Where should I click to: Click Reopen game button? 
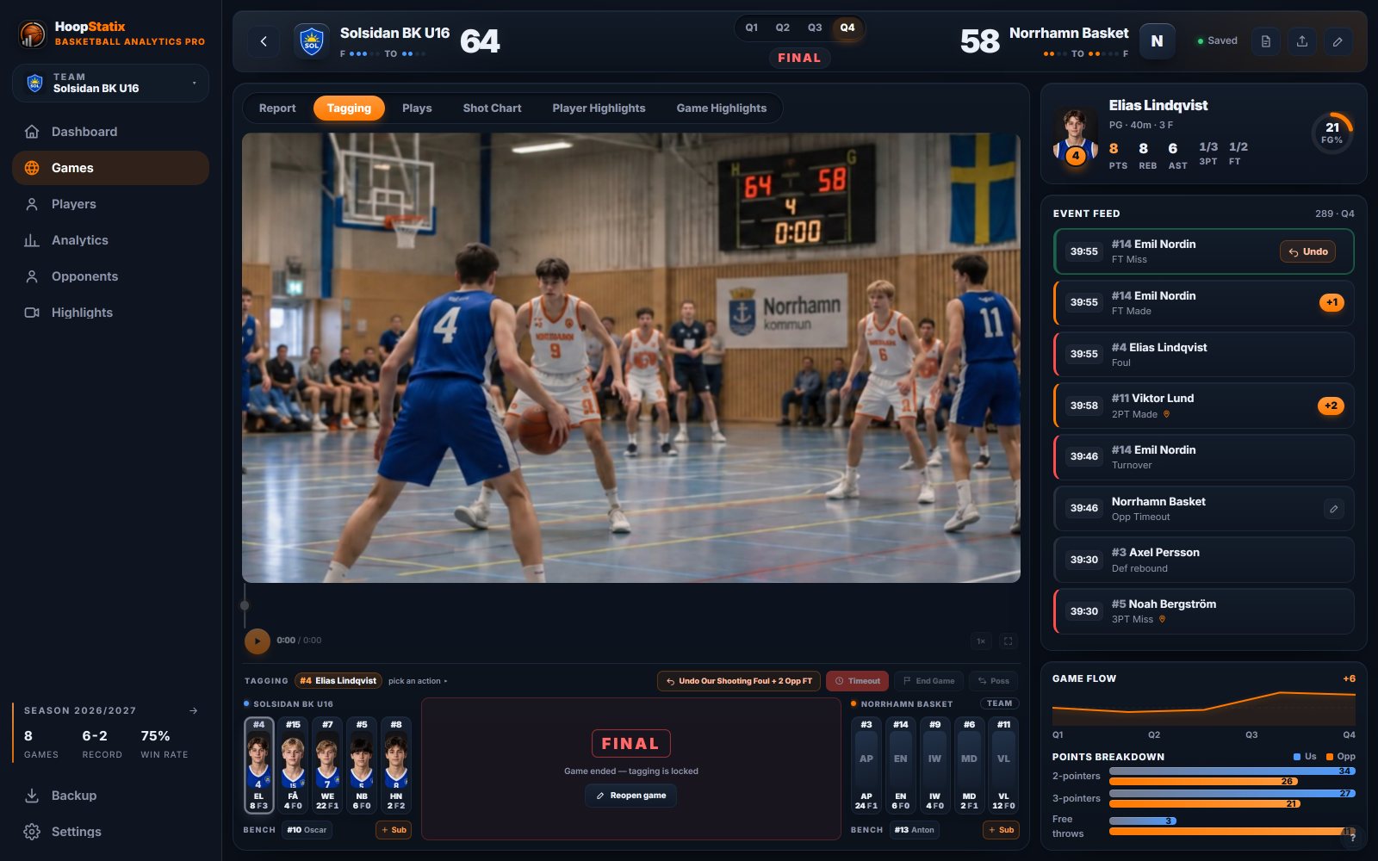tap(631, 796)
